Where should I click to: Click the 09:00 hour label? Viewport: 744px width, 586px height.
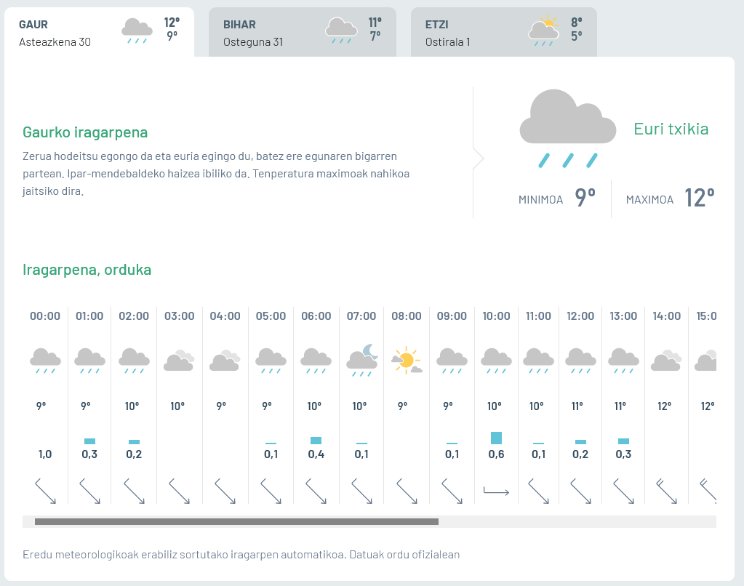(452, 316)
